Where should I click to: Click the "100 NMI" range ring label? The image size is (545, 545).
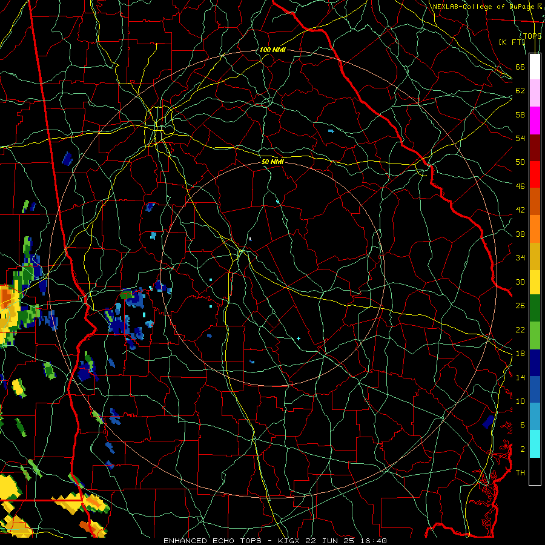coord(272,50)
